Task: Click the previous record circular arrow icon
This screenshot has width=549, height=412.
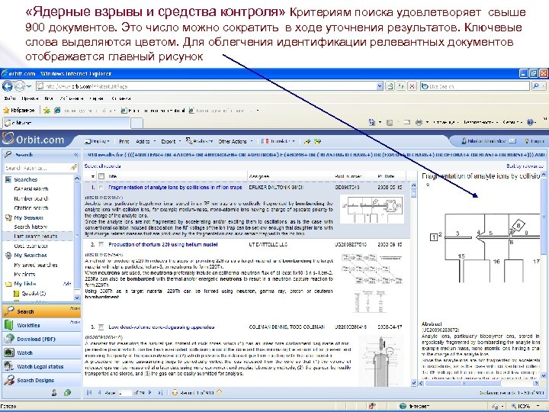Action: click(x=175, y=393)
